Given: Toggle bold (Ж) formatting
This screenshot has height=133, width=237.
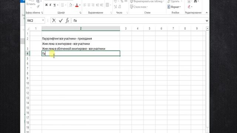Looking at the screenshot, I should (46, 5).
